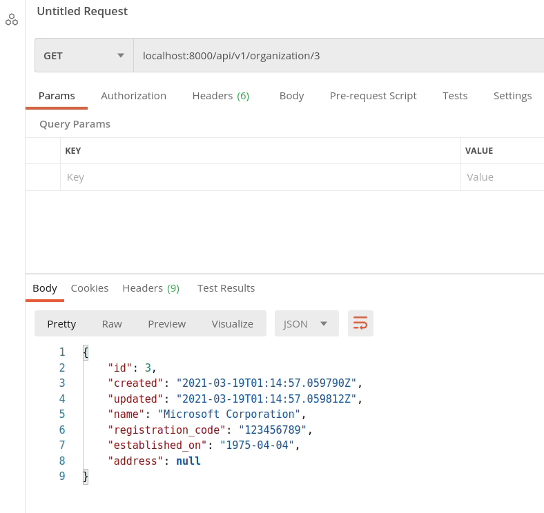Toggle the wrap lines icon button
Viewport: 544px width, 513px height.
(360, 323)
